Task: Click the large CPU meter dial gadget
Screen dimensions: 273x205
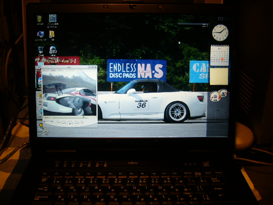Action: pyautogui.click(x=215, y=96)
